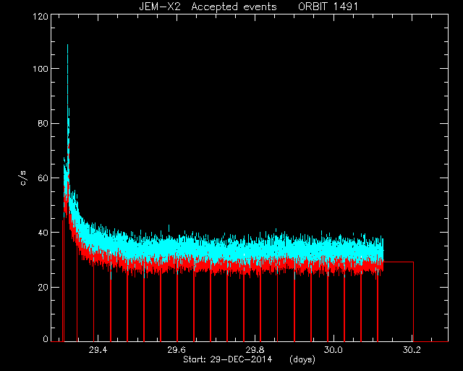Click the cyan data band near day 29.8

[x=255, y=249]
